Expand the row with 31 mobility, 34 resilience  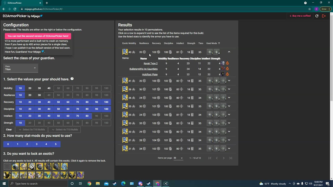click(x=229, y=149)
